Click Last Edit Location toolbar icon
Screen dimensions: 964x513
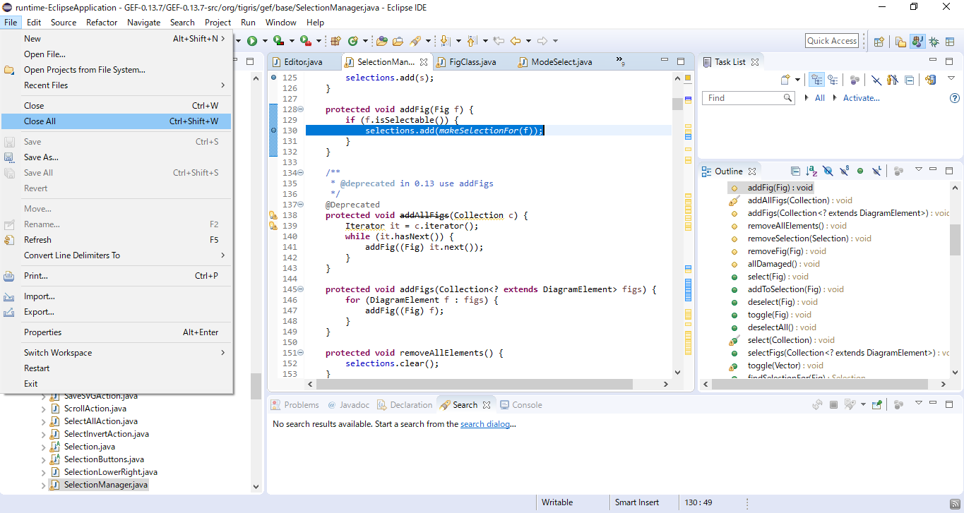coord(498,41)
